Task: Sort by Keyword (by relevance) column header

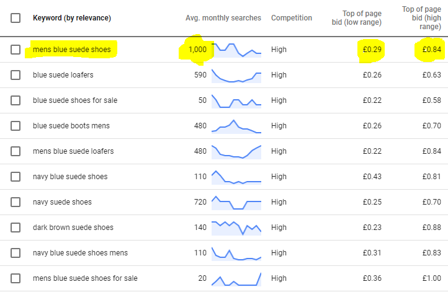Action: [72, 18]
